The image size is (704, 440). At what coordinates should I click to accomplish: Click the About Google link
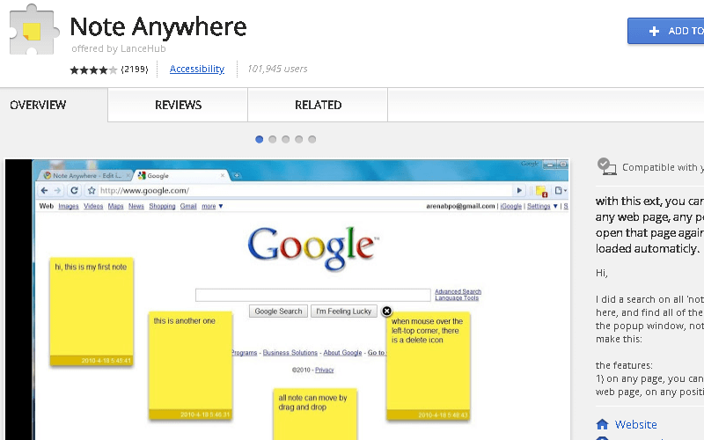coord(342,353)
